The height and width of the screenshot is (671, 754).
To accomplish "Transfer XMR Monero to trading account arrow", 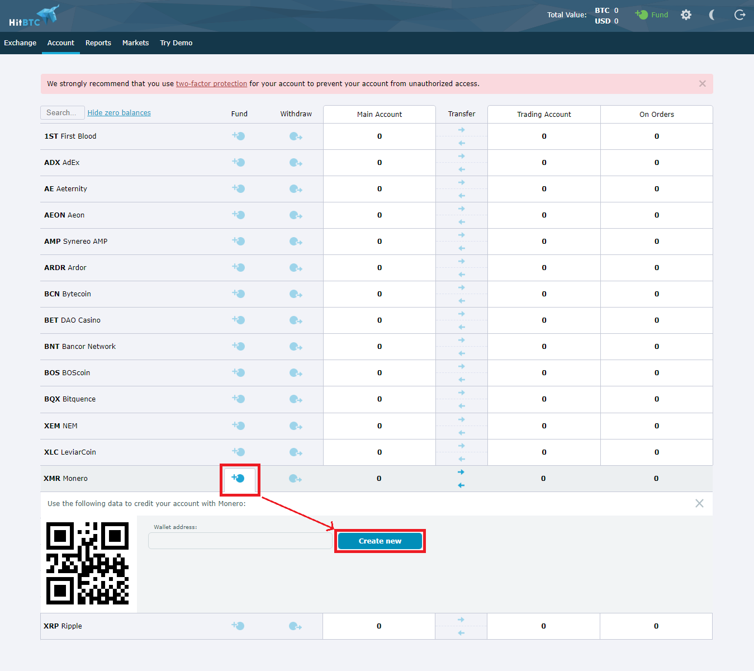I will (x=461, y=472).
